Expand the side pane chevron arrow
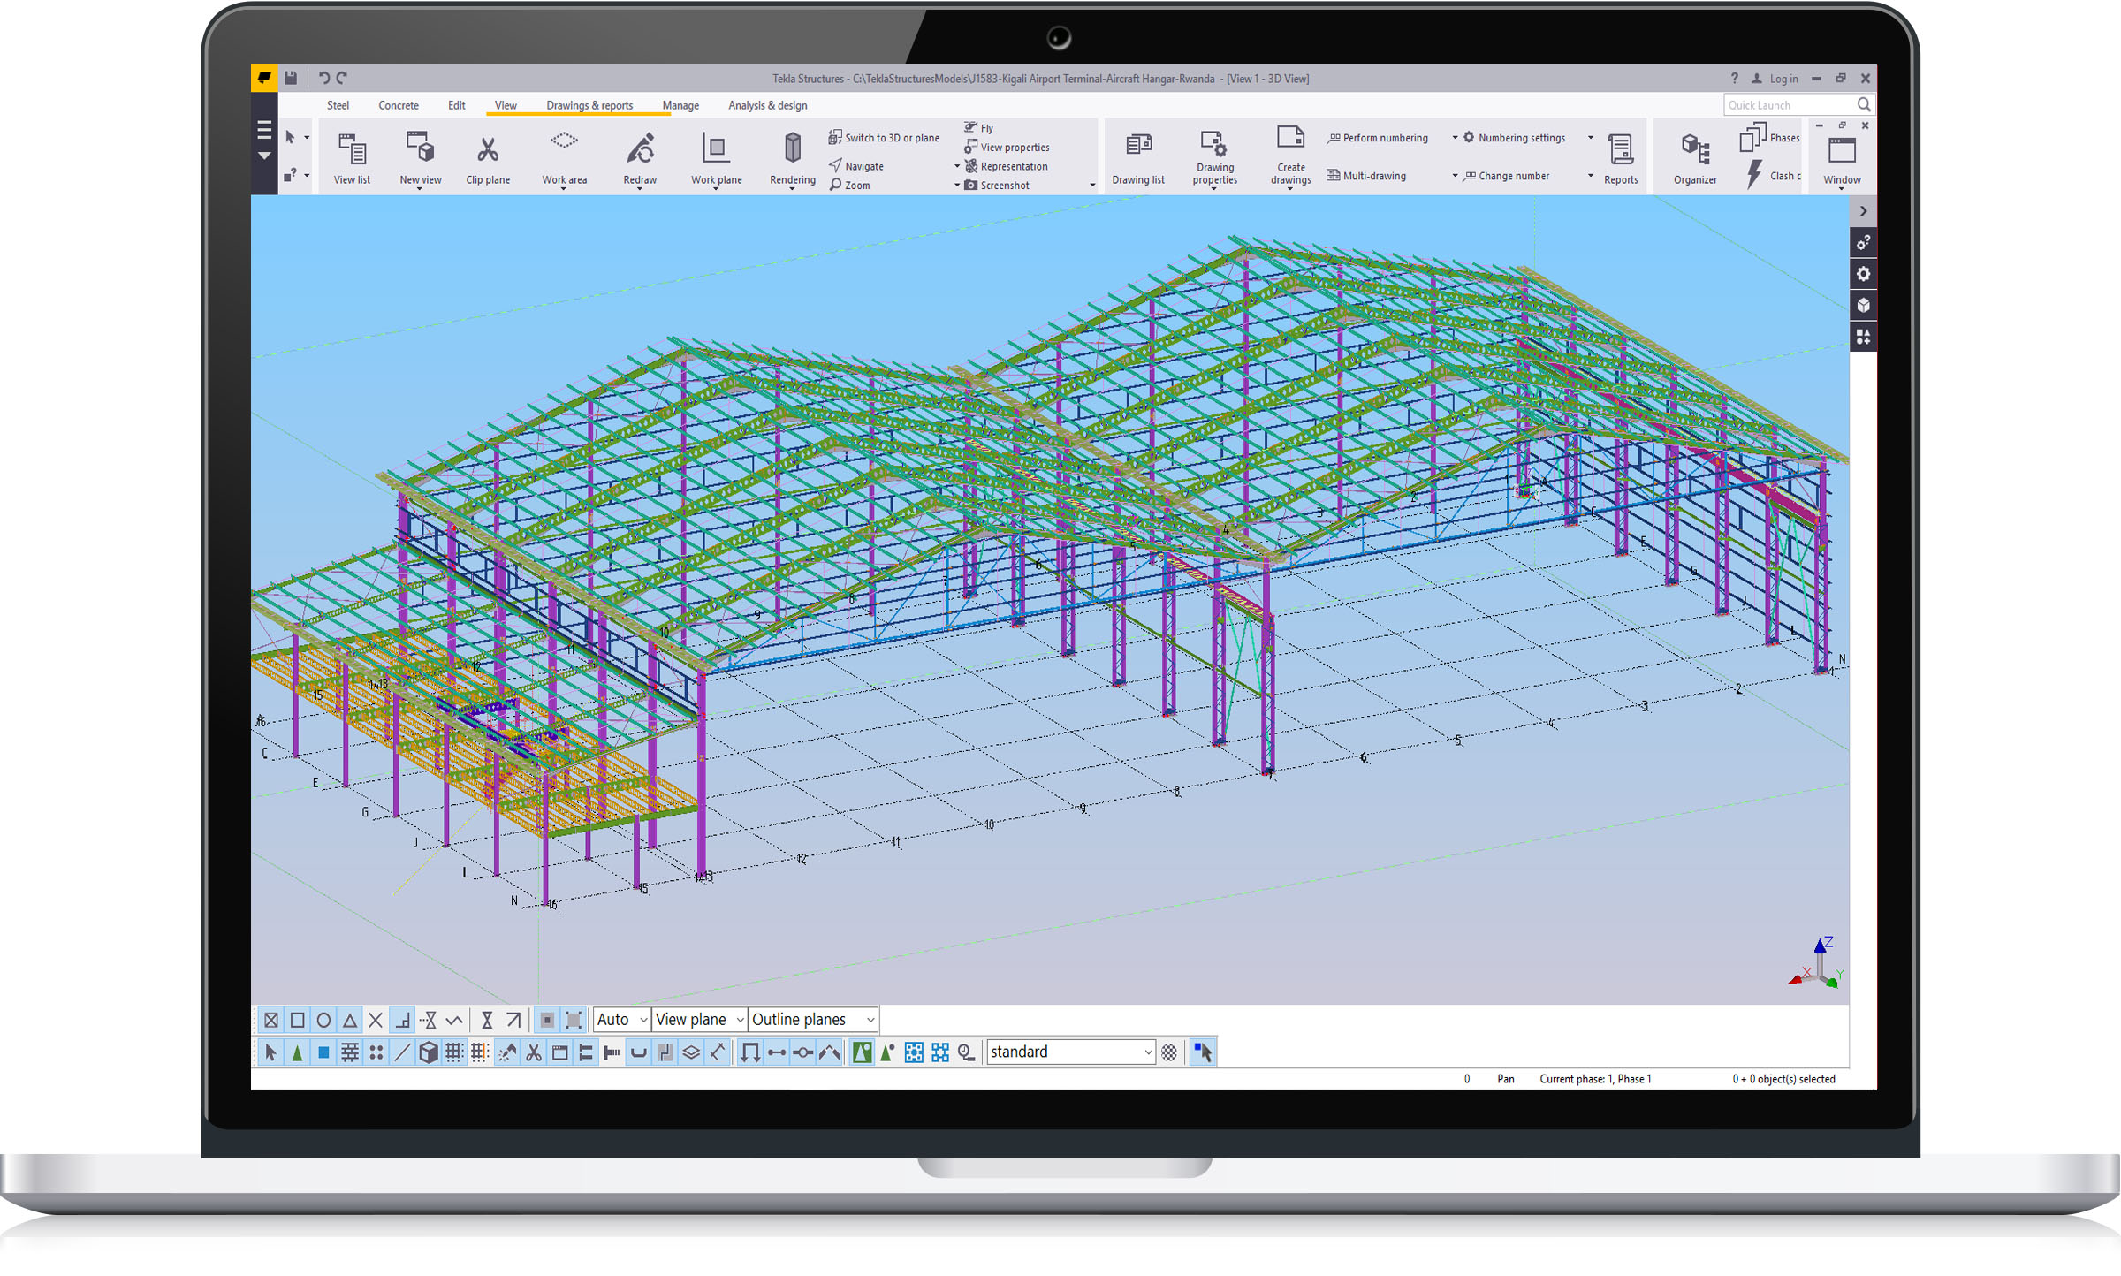The width and height of the screenshot is (2121, 1276). (1863, 211)
